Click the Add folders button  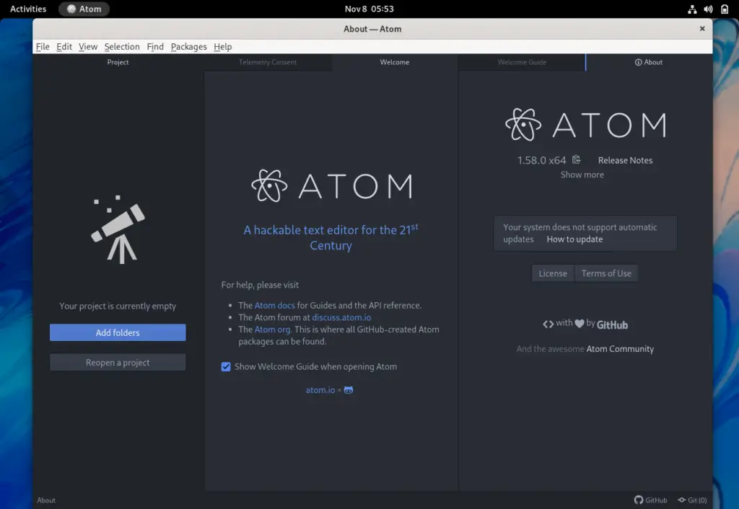coord(117,332)
